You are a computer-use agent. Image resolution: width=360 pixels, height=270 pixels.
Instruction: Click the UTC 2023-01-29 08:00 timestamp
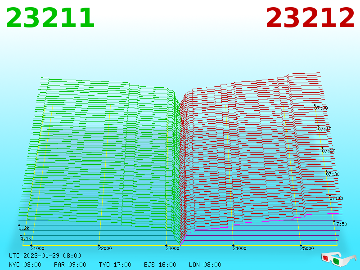pyautogui.click(x=45, y=256)
